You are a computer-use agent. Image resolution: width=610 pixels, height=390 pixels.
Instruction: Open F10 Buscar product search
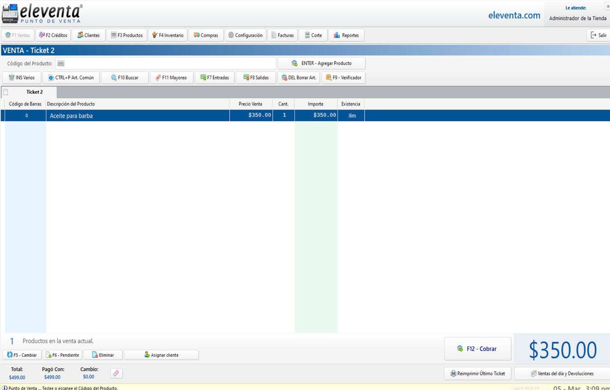pos(125,78)
